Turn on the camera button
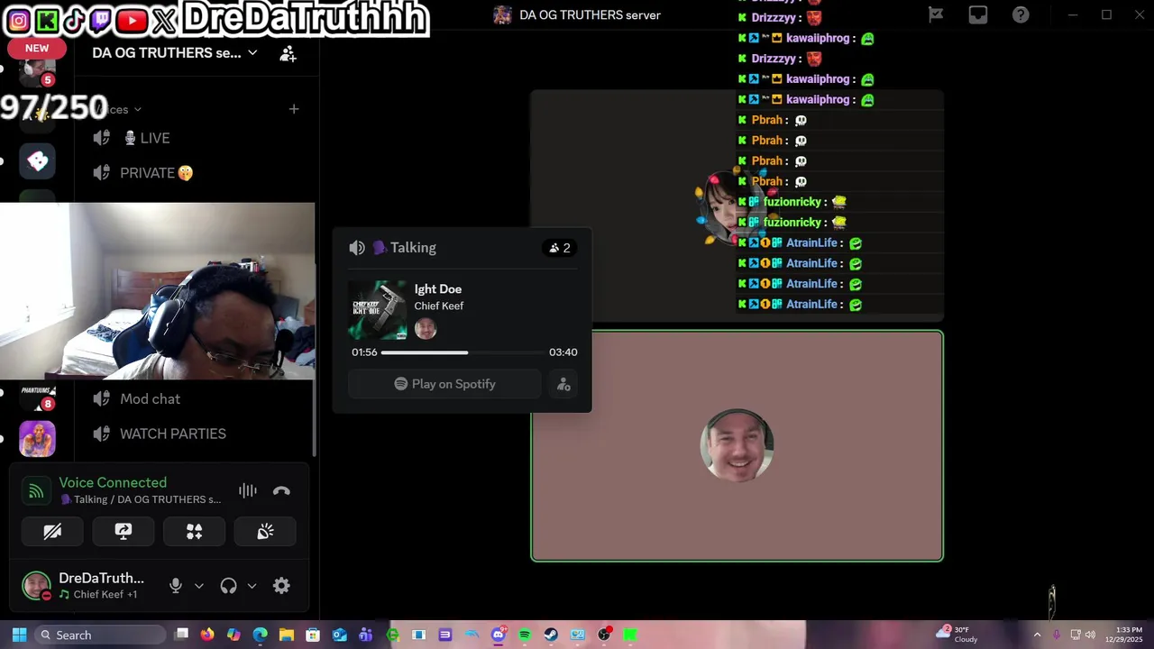The image size is (1154, 649). click(x=52, y=532)
